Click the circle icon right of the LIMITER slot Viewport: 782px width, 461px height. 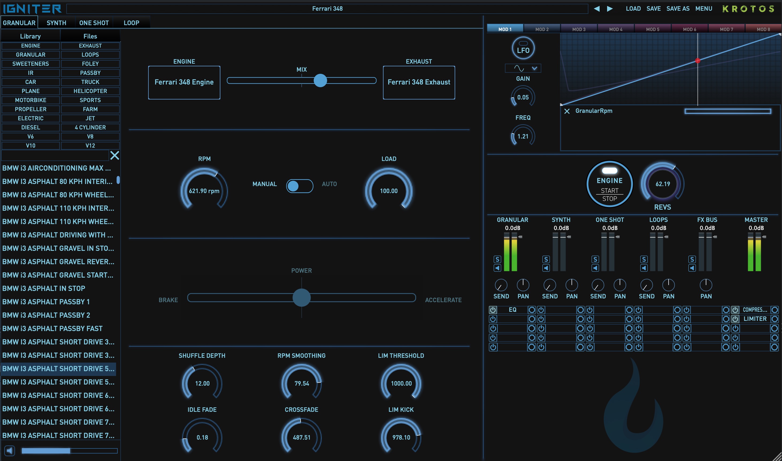tap(775, 319)
